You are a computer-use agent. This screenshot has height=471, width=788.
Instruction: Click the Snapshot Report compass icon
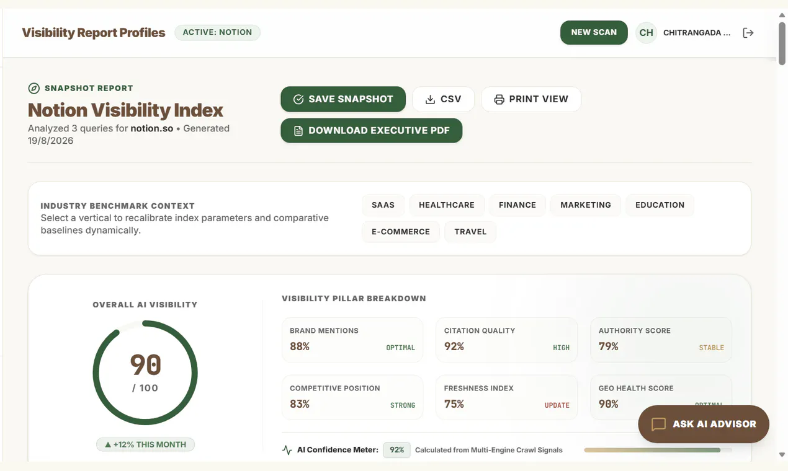coord(34,88)
